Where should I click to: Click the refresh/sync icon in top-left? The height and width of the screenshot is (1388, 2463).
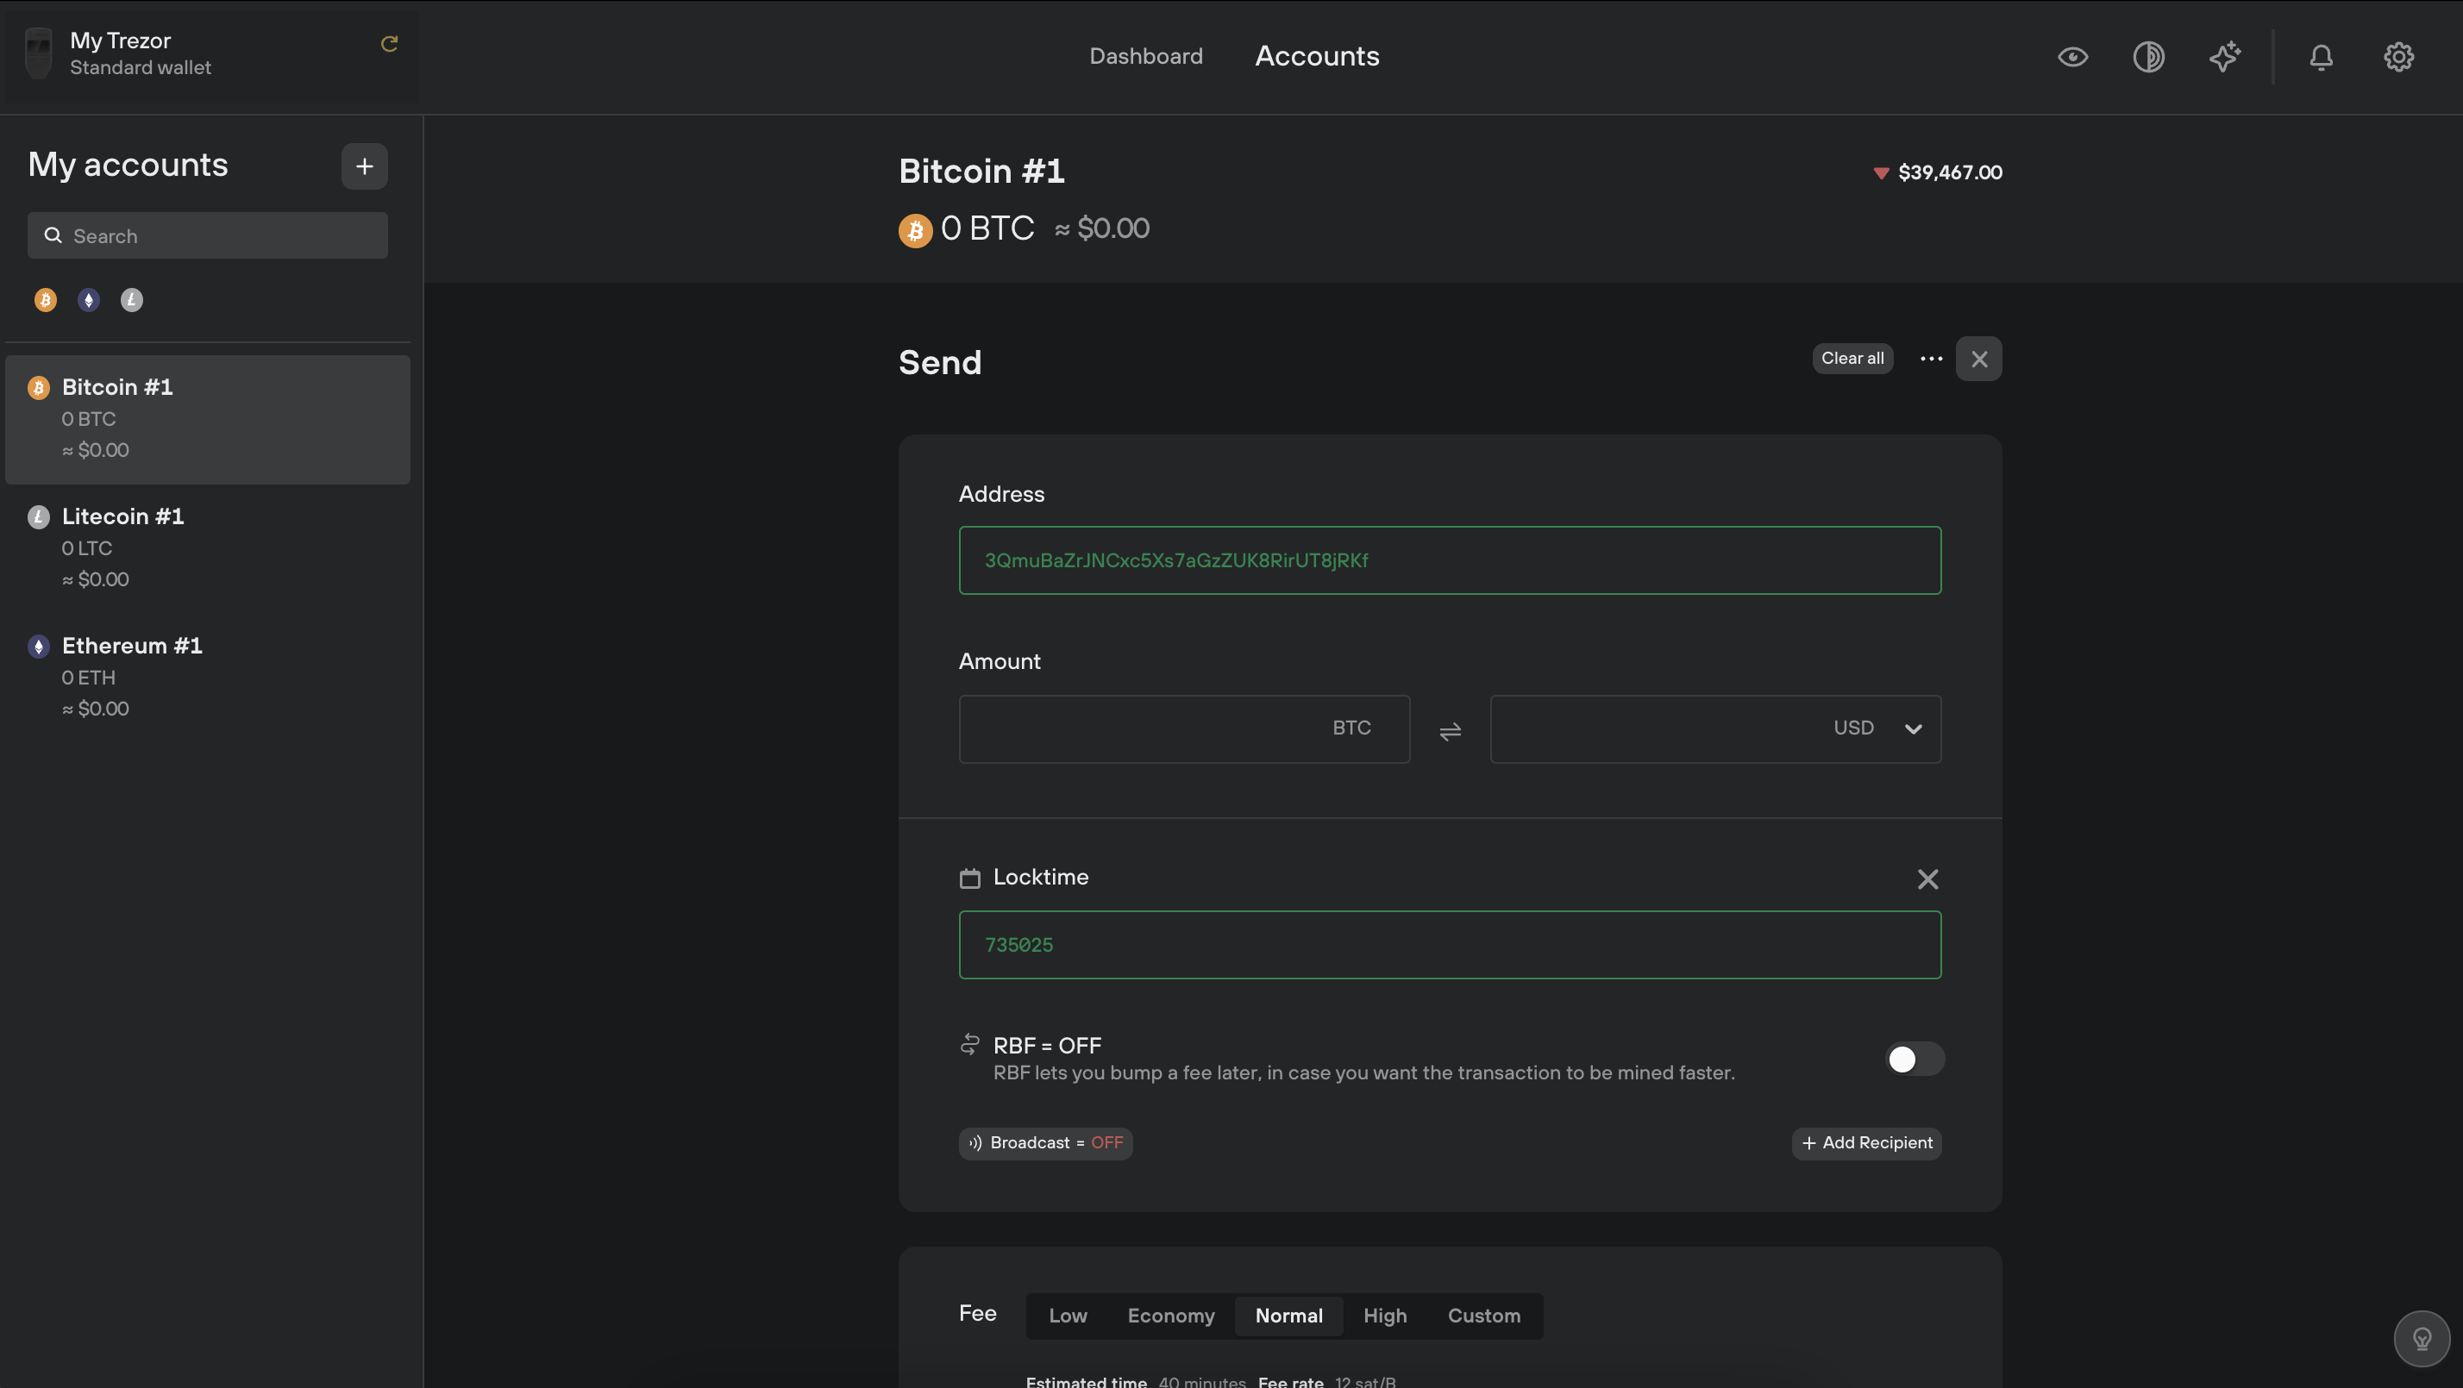coord(387,42)
